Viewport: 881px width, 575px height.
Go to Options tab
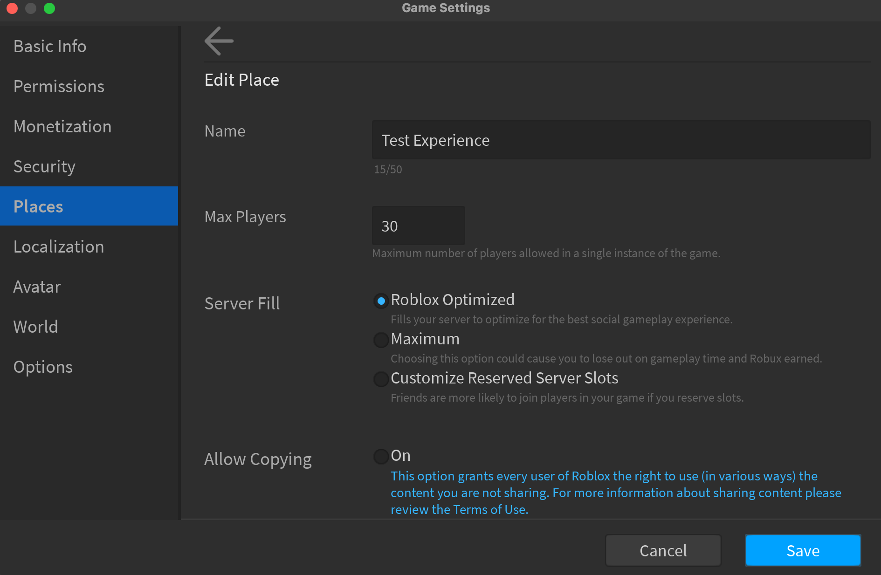tap(43, 367)
